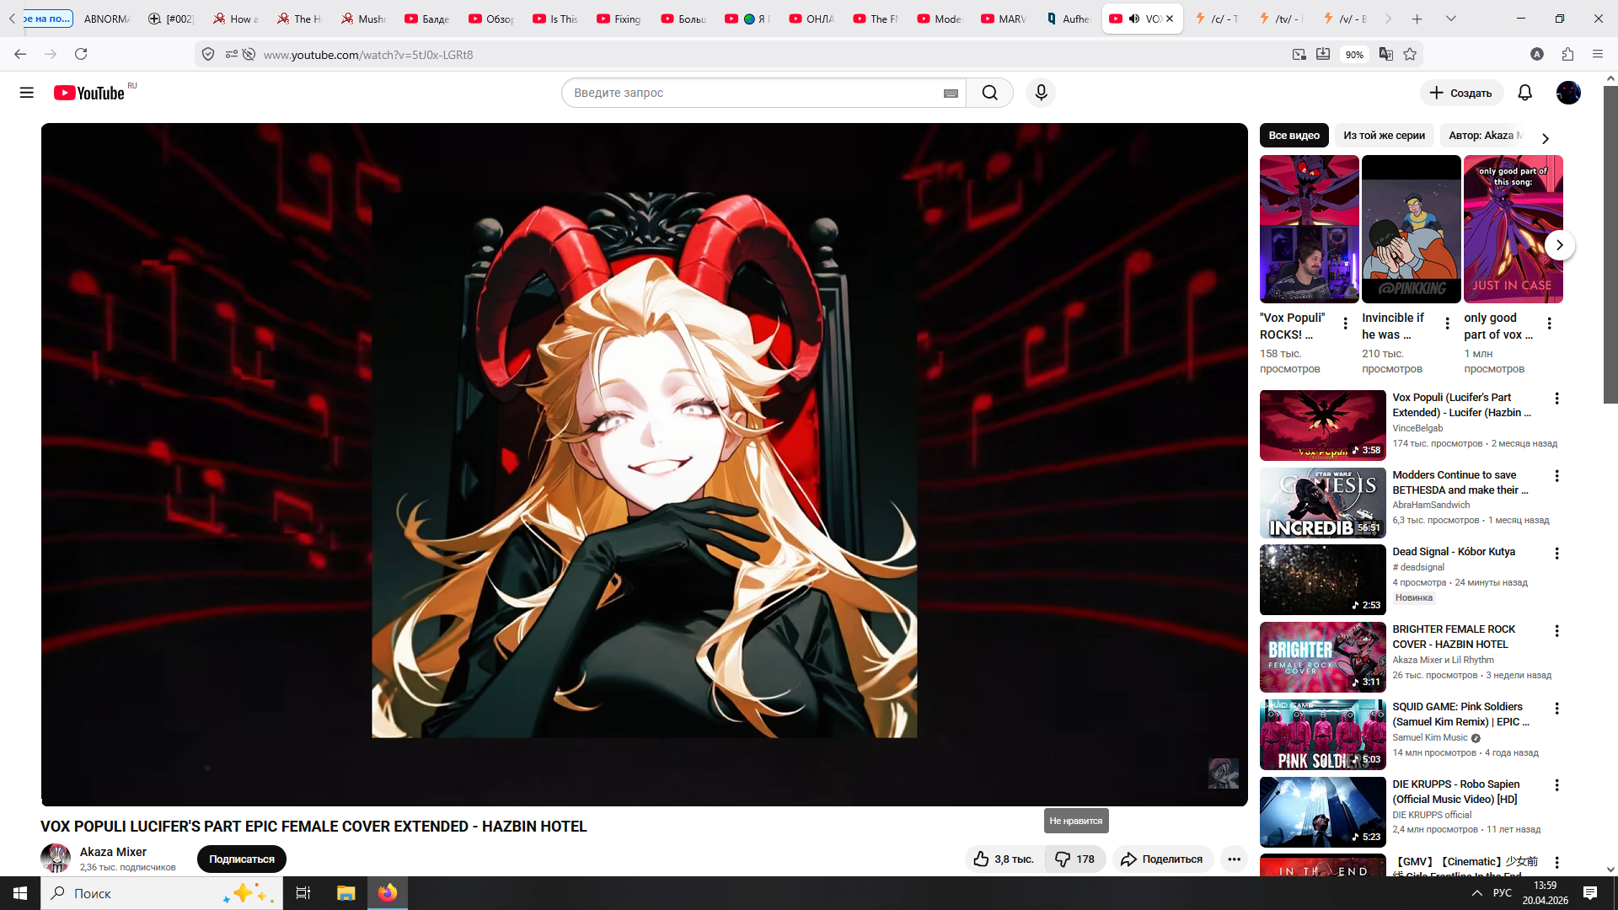Open the system clock and calendar

(1545, 893)
